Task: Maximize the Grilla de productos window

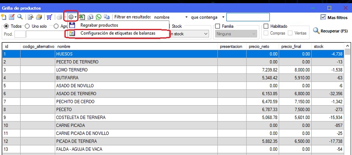Action: tap(329, 8)
